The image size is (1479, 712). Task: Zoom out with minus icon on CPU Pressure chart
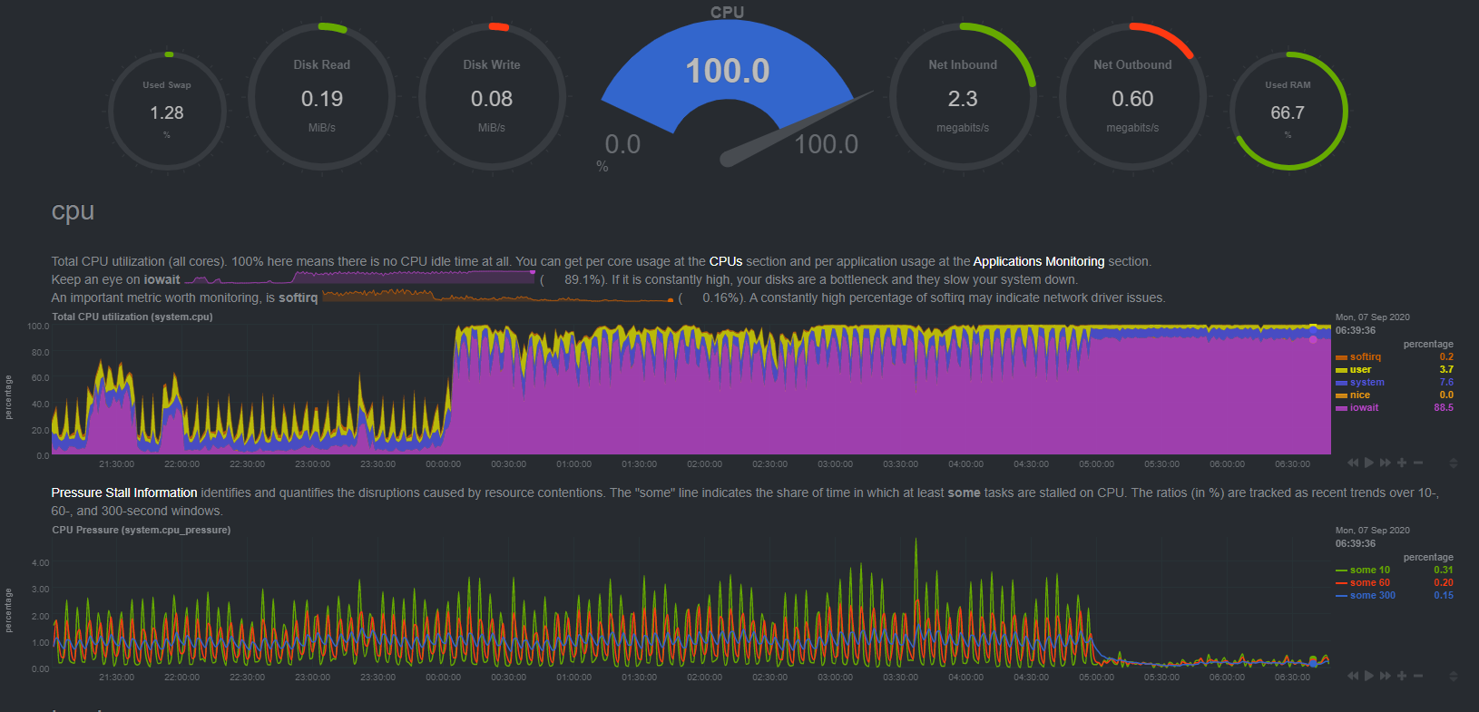tap(1418, 676)
